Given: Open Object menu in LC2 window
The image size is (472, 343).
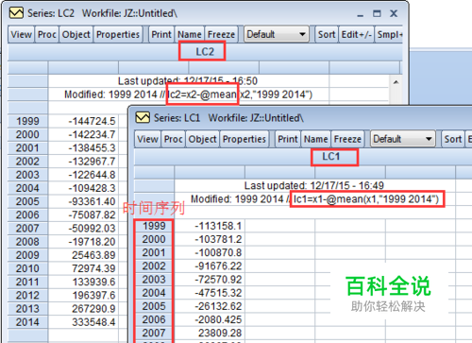Looking at the screenshot, I should (x=76, y=34).
